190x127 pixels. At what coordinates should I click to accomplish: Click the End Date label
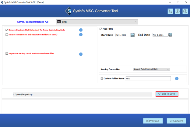(x=144, y=35)
